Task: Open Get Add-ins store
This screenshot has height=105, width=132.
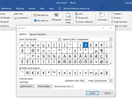Action: pos(41,15)
